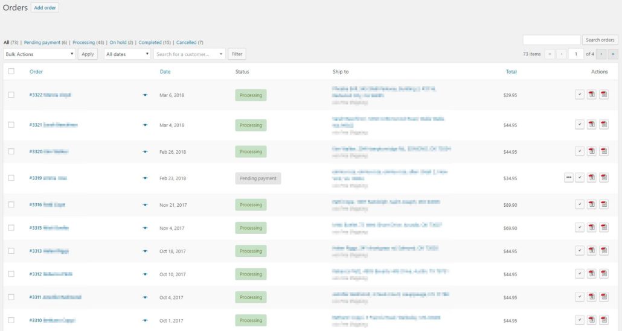The width and height of the screenshot is (622, 331).
Task: Click the rightmost PDF icon for order #3320
Action: coord(604,151)
